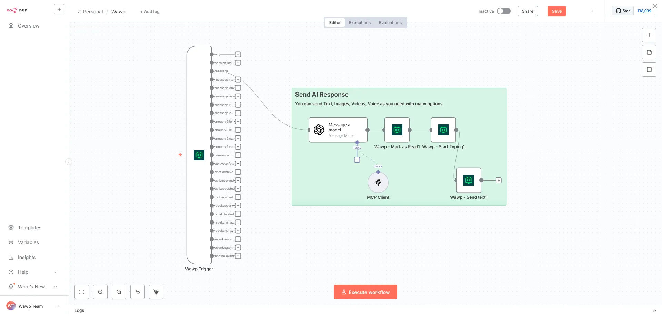This screenshot has width=662, height=316.
Task: Add a tool under Message a model
Action: tap(357, 160)
